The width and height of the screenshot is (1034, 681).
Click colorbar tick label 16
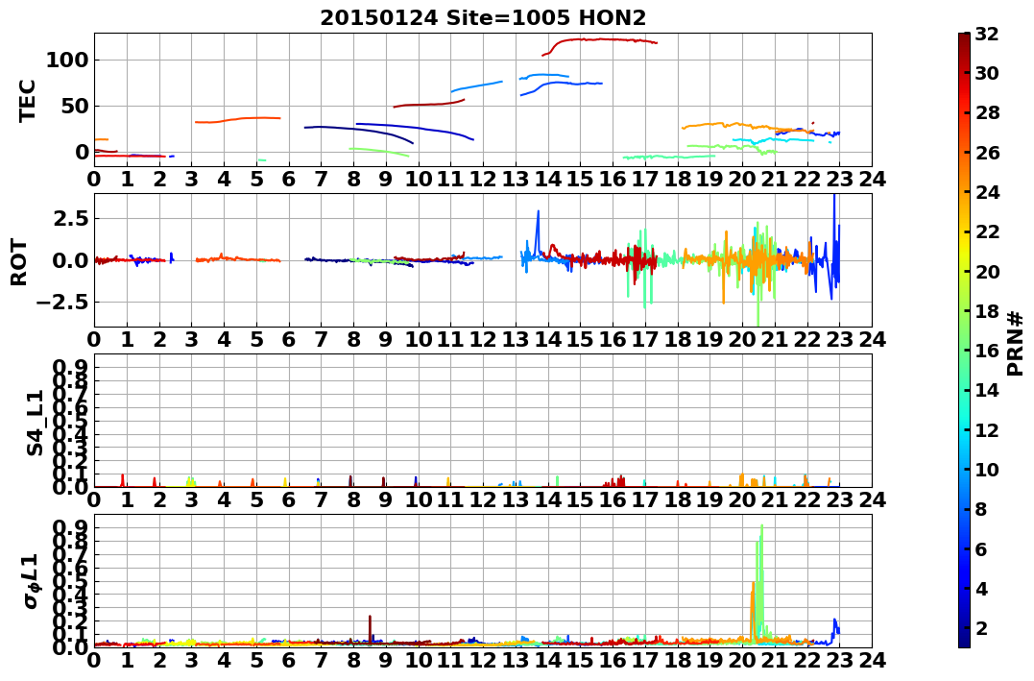[987, 351]
